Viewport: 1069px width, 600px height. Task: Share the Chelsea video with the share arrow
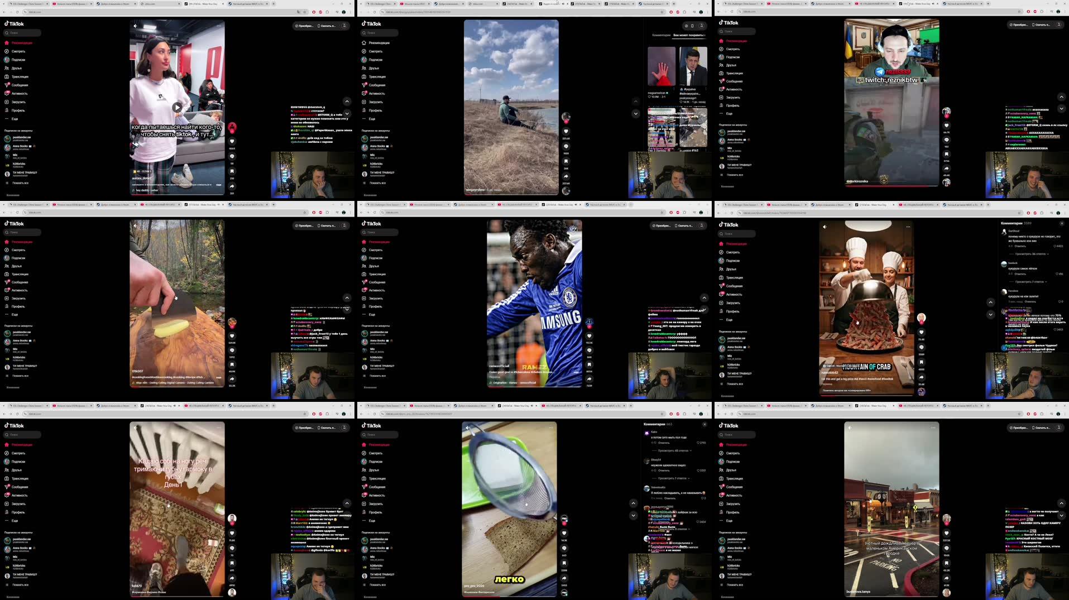click(589, 380)
